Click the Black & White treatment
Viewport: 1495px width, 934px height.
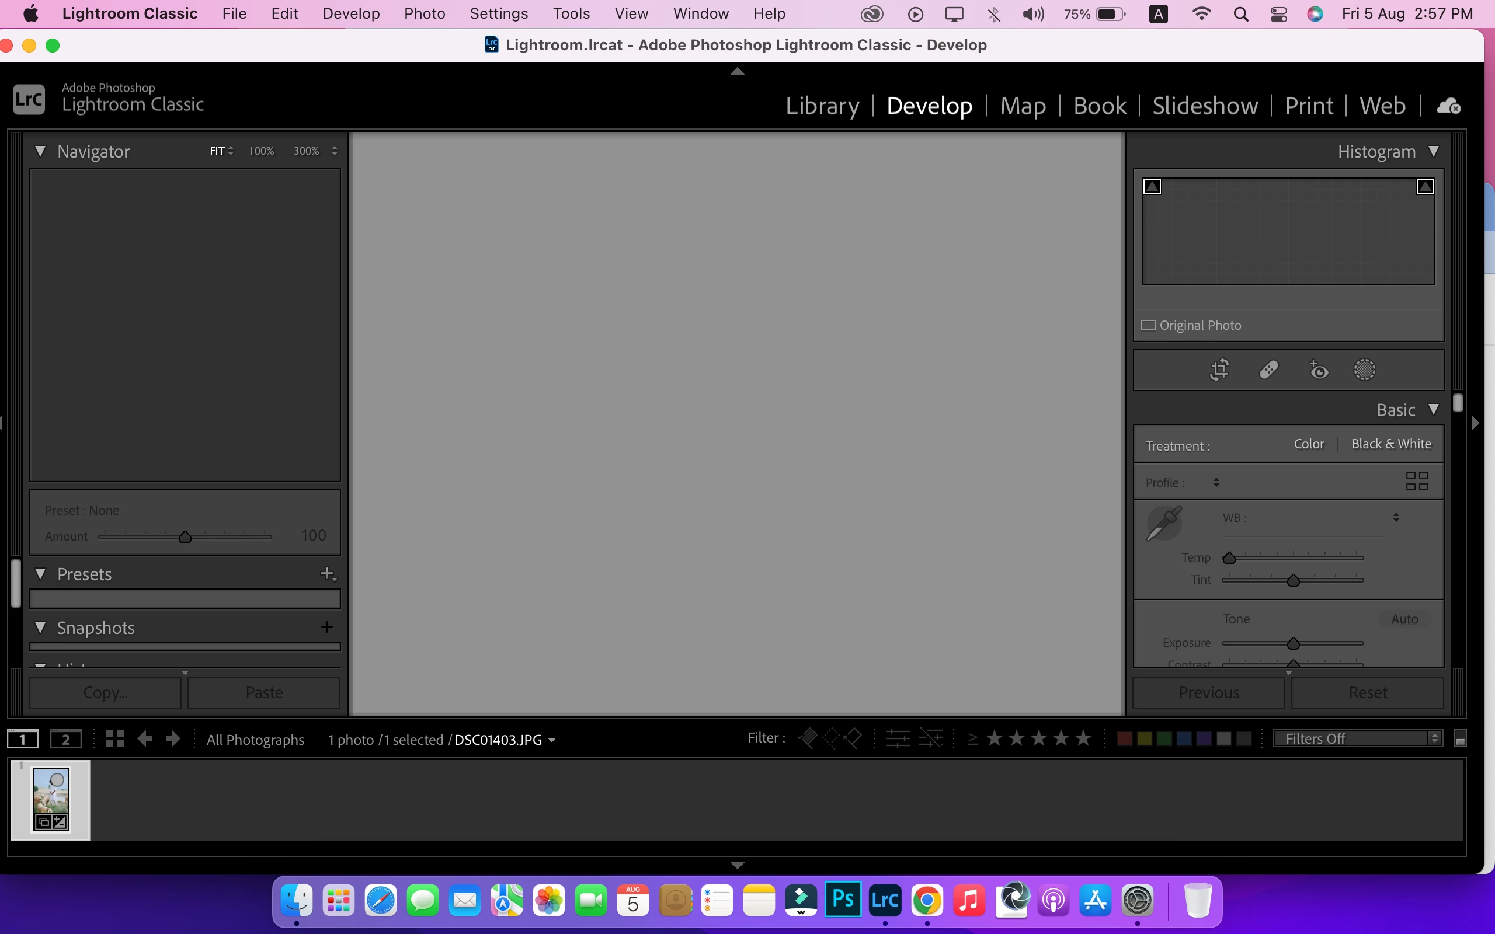1390,444
